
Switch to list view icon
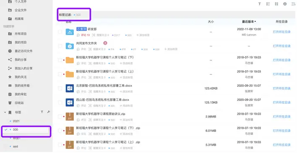click(268, 4)
